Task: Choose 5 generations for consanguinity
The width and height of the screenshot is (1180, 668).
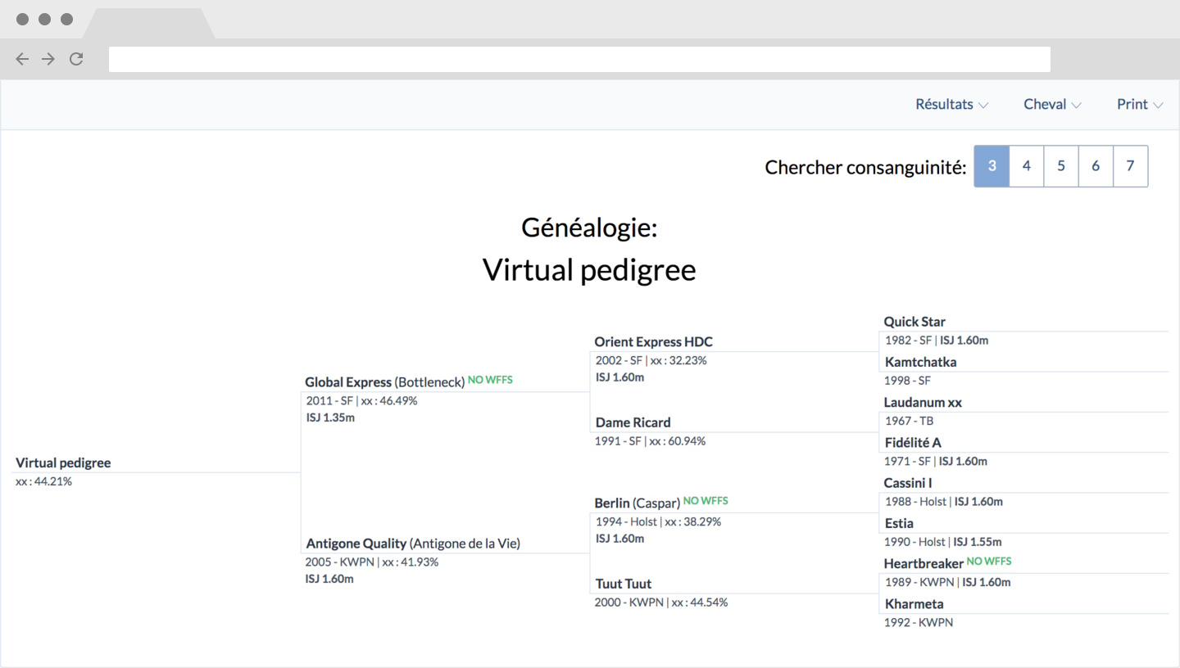Action: pyautogui.click(x=1061, y=166)
